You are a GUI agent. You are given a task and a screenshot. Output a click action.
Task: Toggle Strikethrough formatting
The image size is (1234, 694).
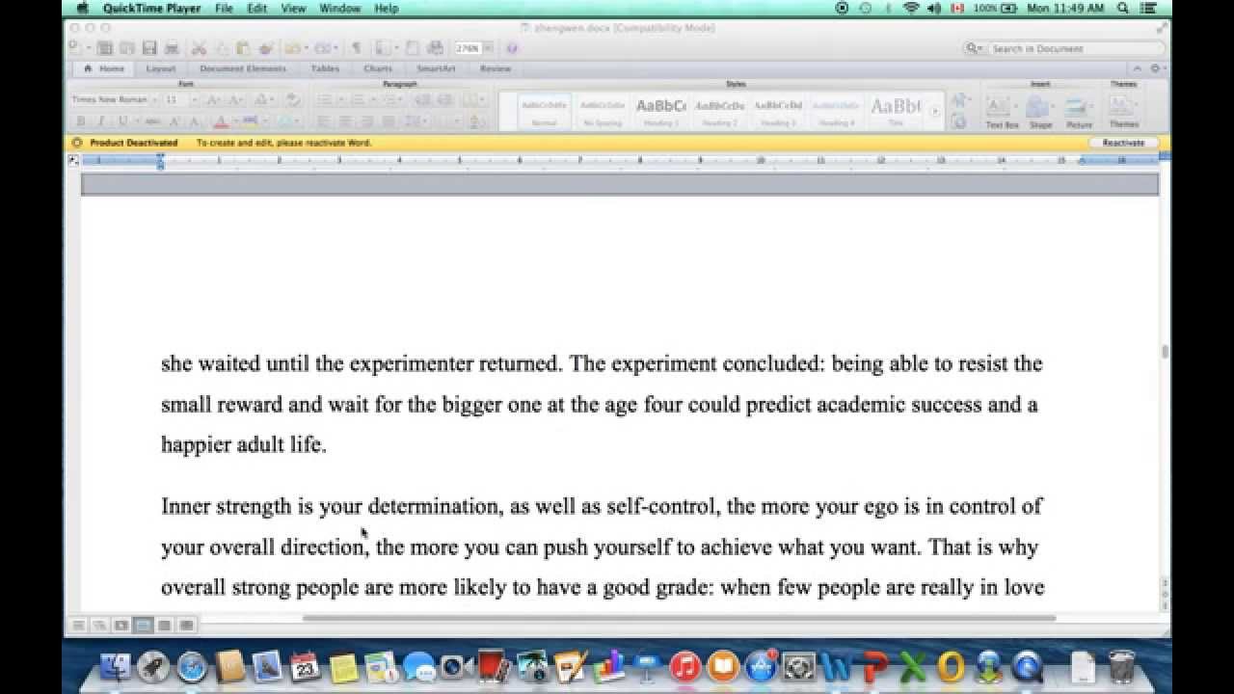pos(153,121)
